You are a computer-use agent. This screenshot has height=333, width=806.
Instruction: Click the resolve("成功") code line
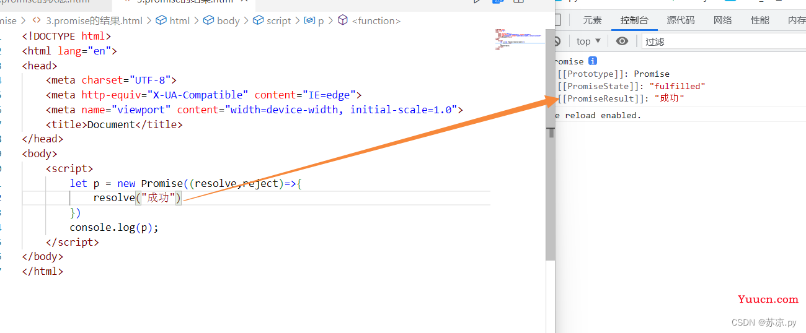(x=138, y=197)
